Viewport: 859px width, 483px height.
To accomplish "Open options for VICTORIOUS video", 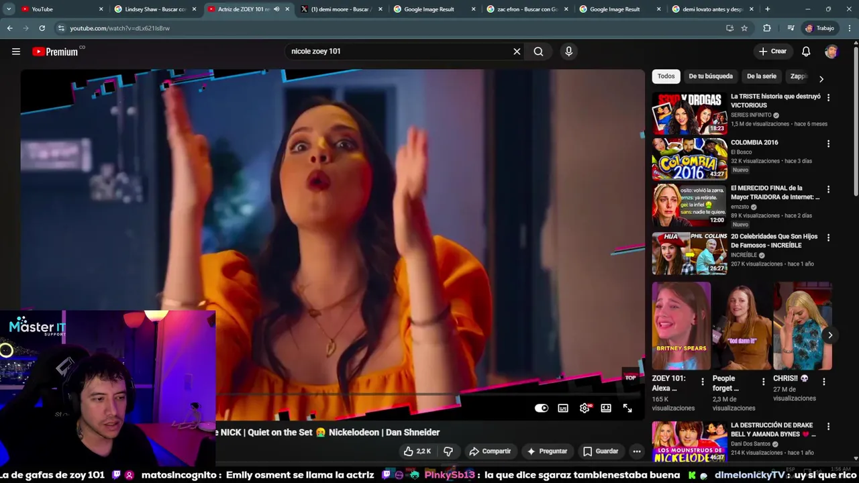I will (x=828, y=97).
